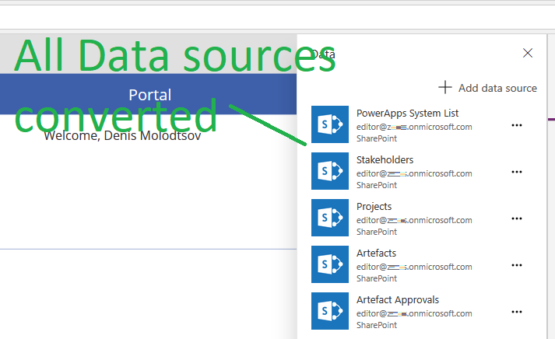Select the PowerApps System List name
The width and height of the screenshot is (555, 339).
click(407, 114)
